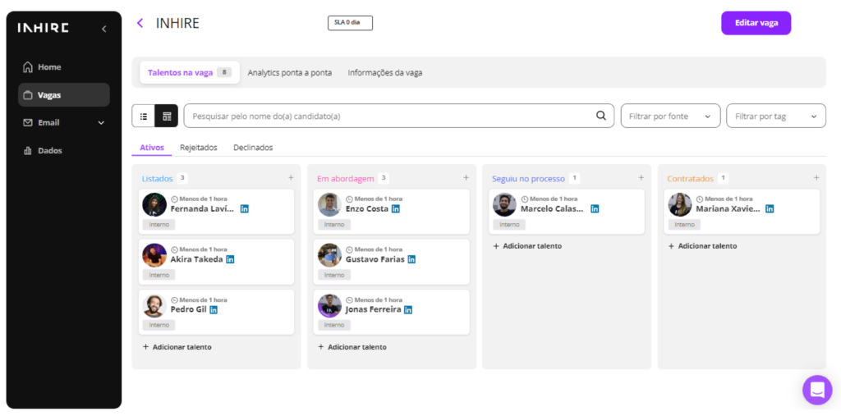This screenshot has width=841, height=416.
Task: Click the Jonas Ferreira candidate name
Action: click(x=374, y=310)
